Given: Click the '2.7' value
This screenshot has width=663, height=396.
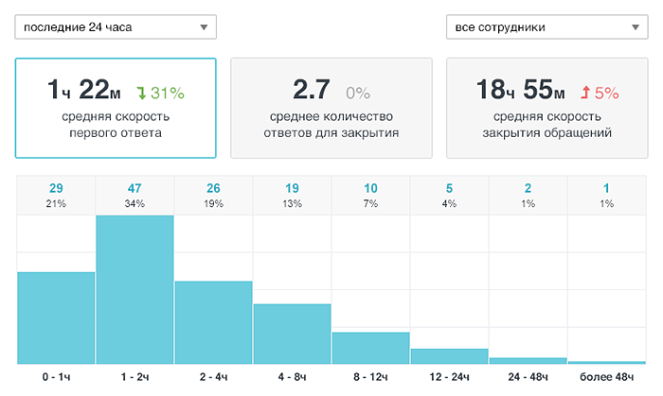Looking at the screenshot, I should click(x=312, y=90).
